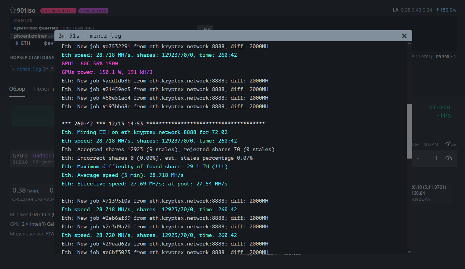Click the "0.38 1мин." load value

click(x=26, y=190)
